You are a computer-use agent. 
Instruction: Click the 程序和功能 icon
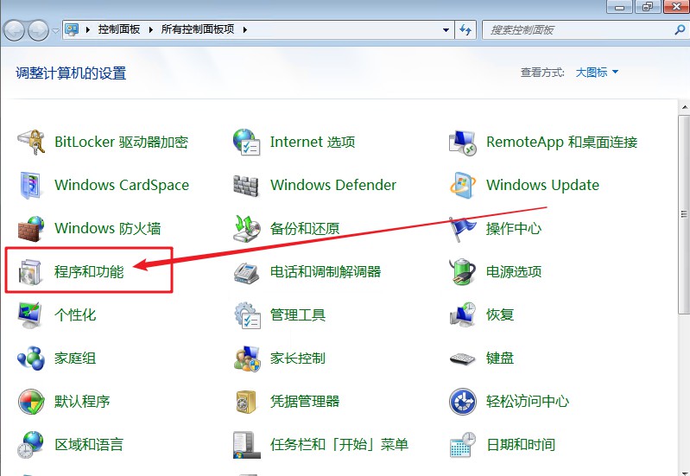point(32,272)
